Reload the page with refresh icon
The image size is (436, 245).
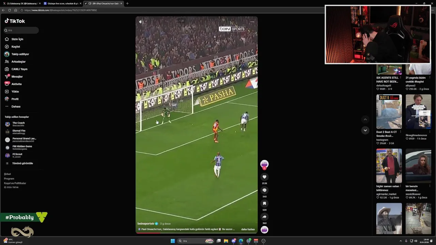pyautogui.click(x=10, y=10)
